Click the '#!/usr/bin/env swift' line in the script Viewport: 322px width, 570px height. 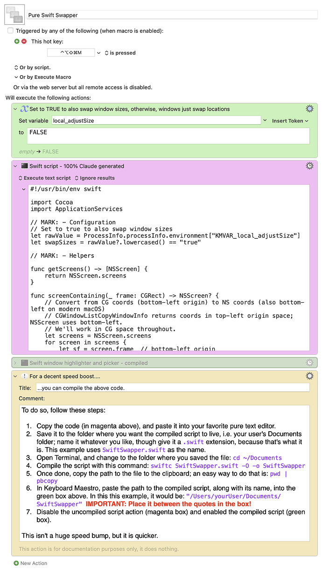coord(66,189)
